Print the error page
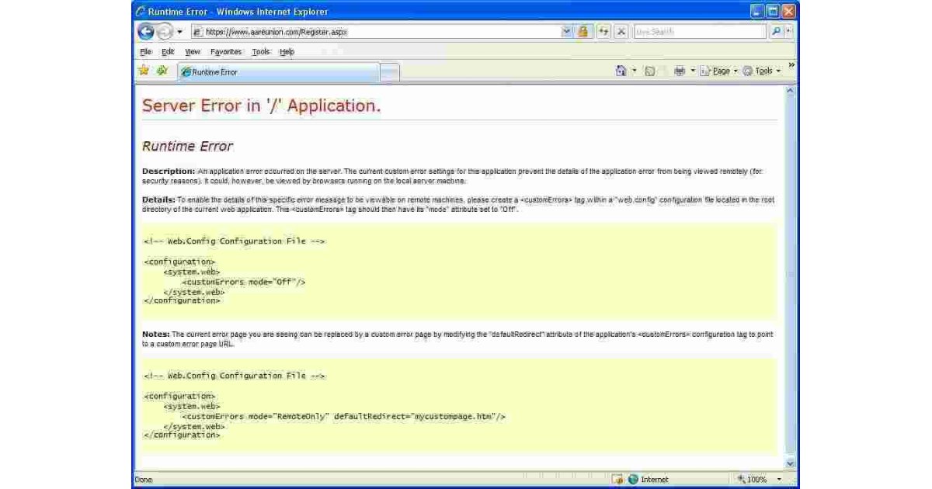Viewport: 932px width, 489px height. click(x=680, y=70)
